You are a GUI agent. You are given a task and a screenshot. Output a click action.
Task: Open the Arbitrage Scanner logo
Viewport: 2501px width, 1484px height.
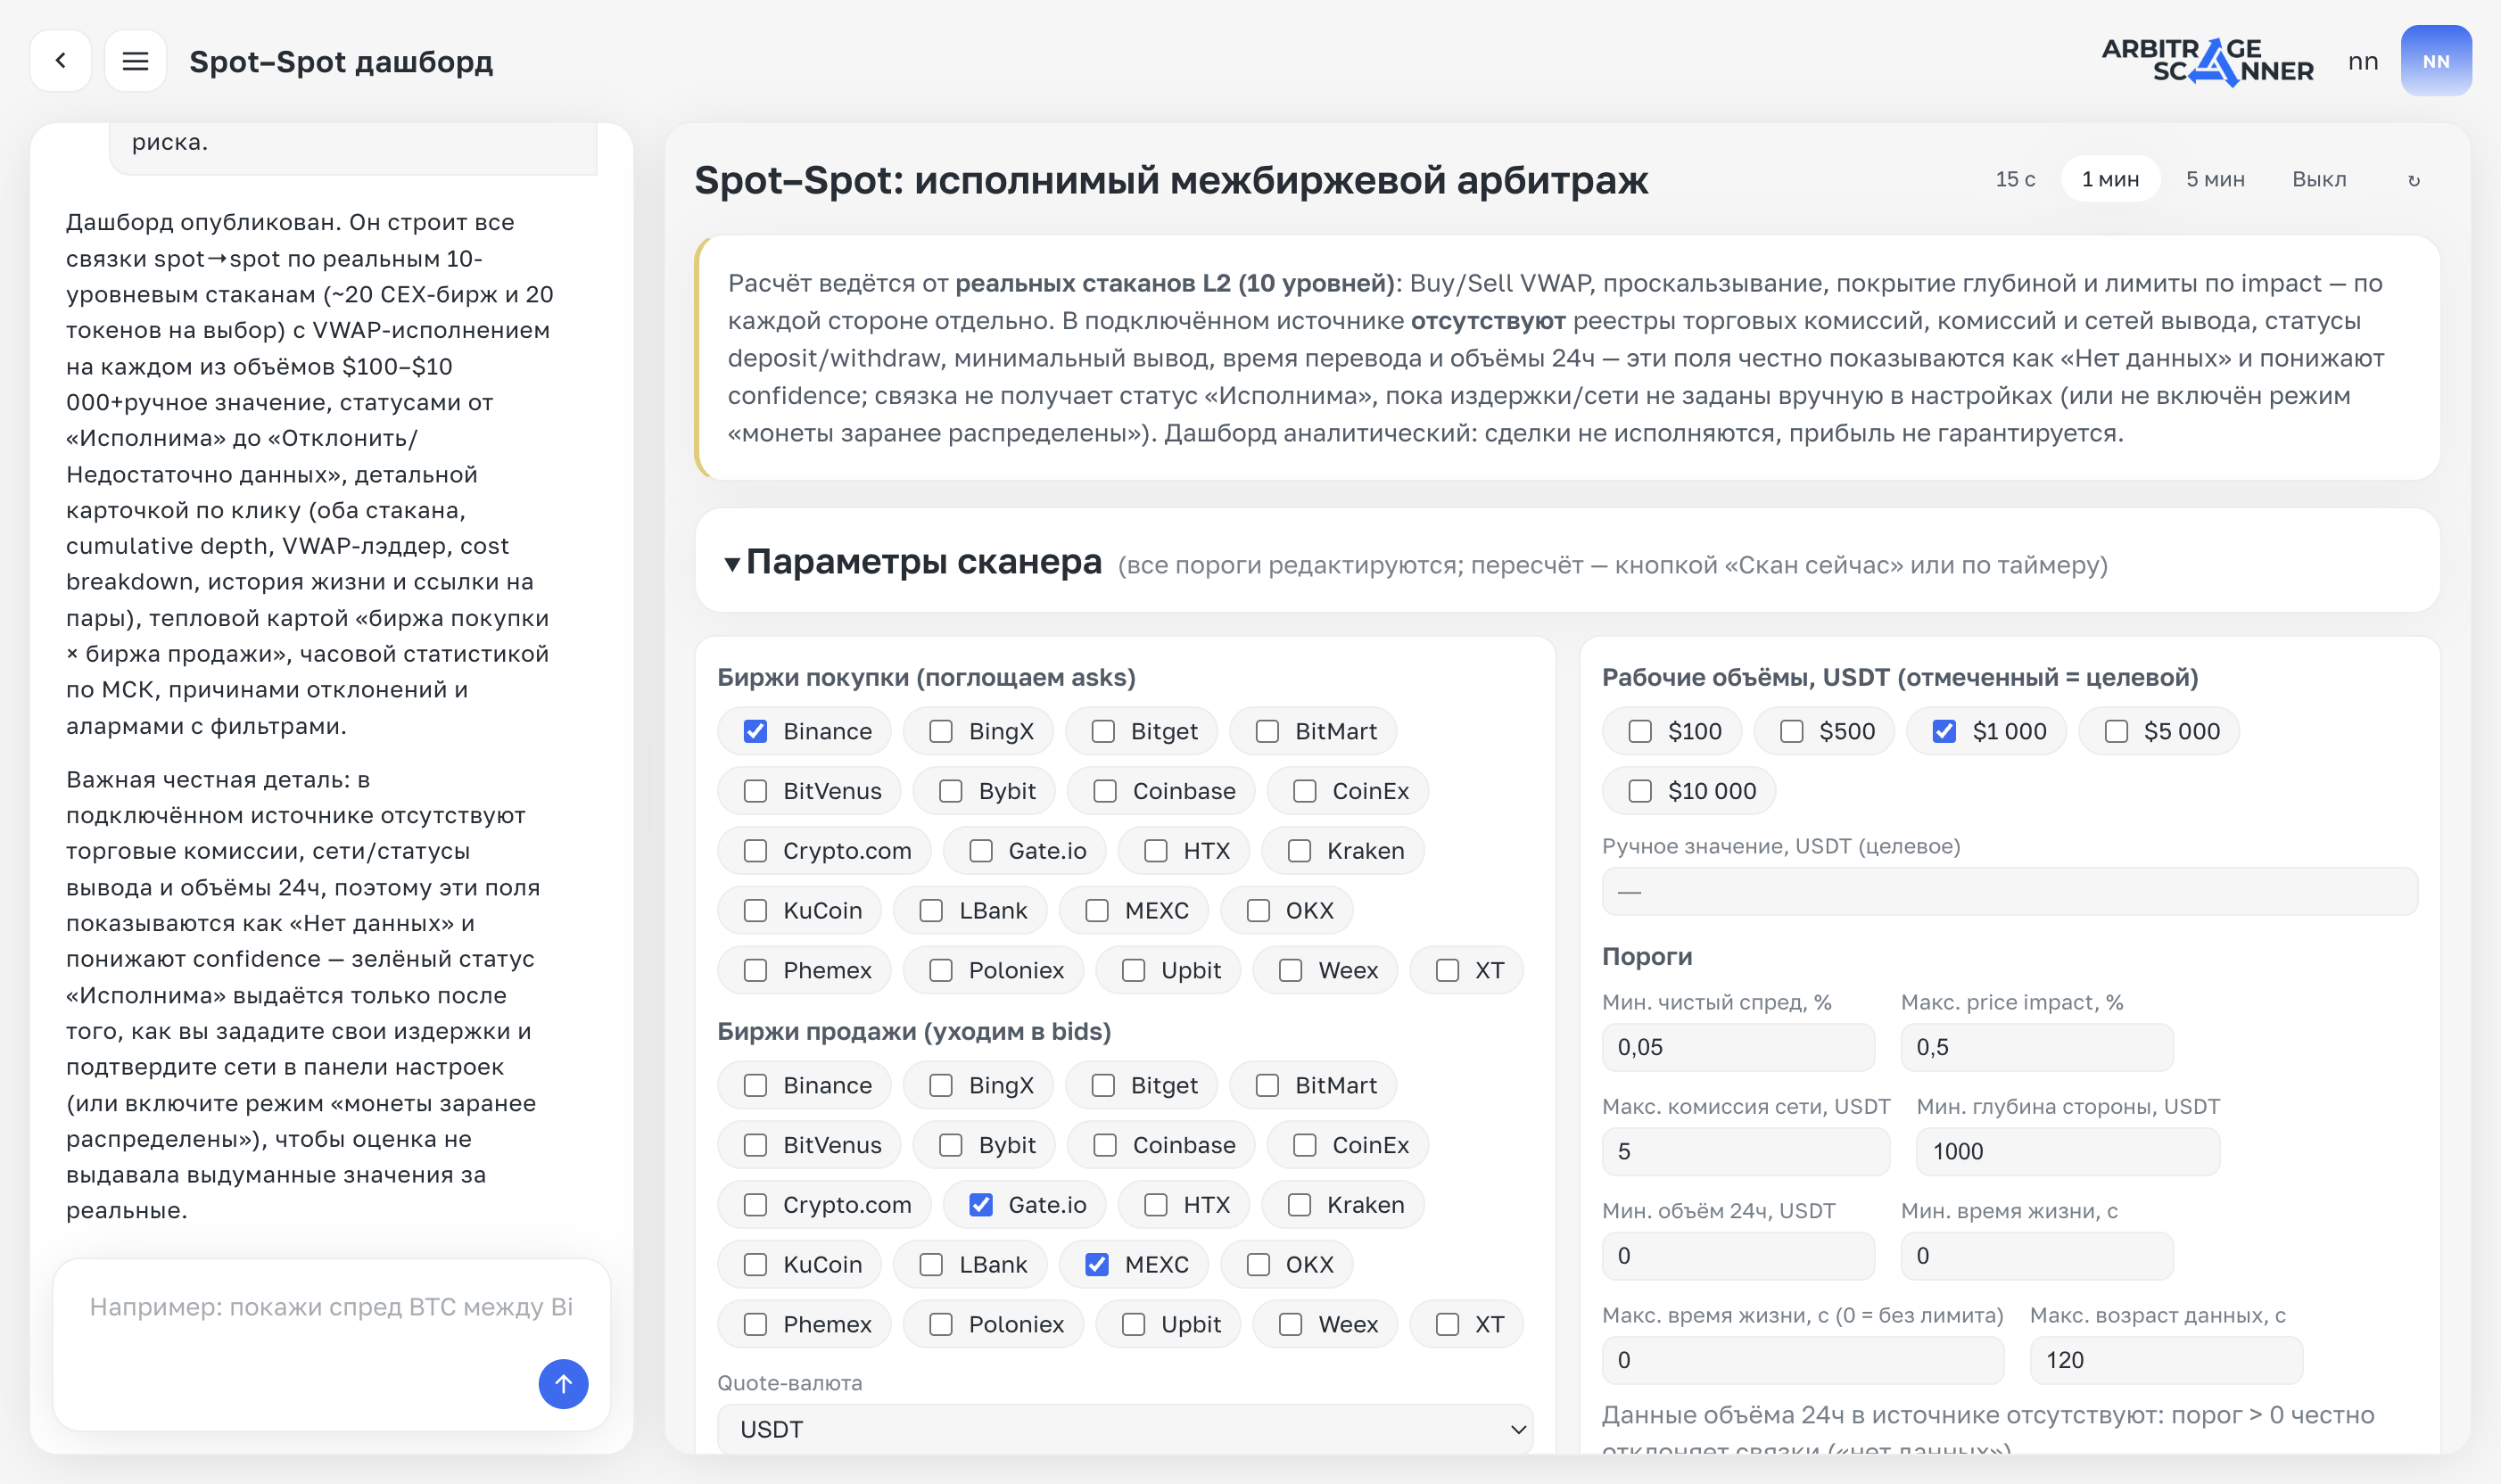click(x=2207, y=61)
